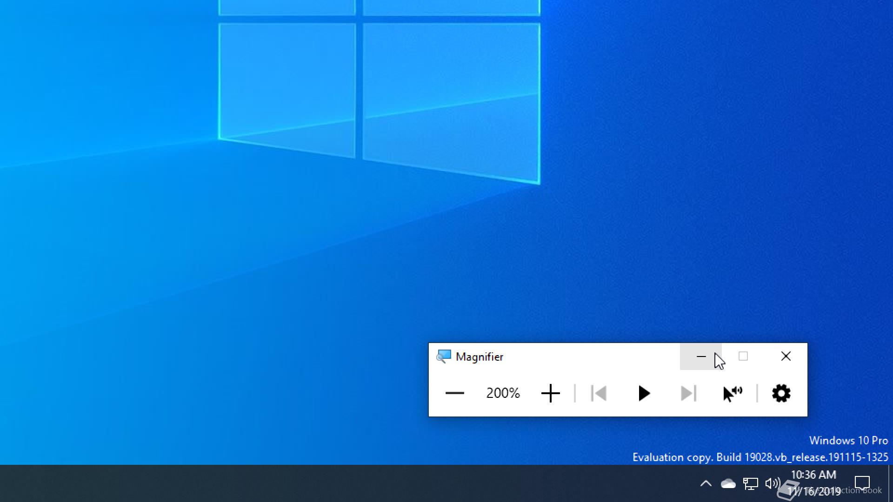Skip to next sentence in Magnifier
Image resolution: width=893 pixels, height=502 pixels.
[x=688, y=393]
